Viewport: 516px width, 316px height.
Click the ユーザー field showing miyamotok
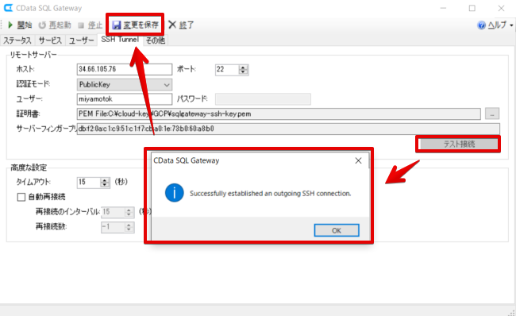click(x=125, y=99)
